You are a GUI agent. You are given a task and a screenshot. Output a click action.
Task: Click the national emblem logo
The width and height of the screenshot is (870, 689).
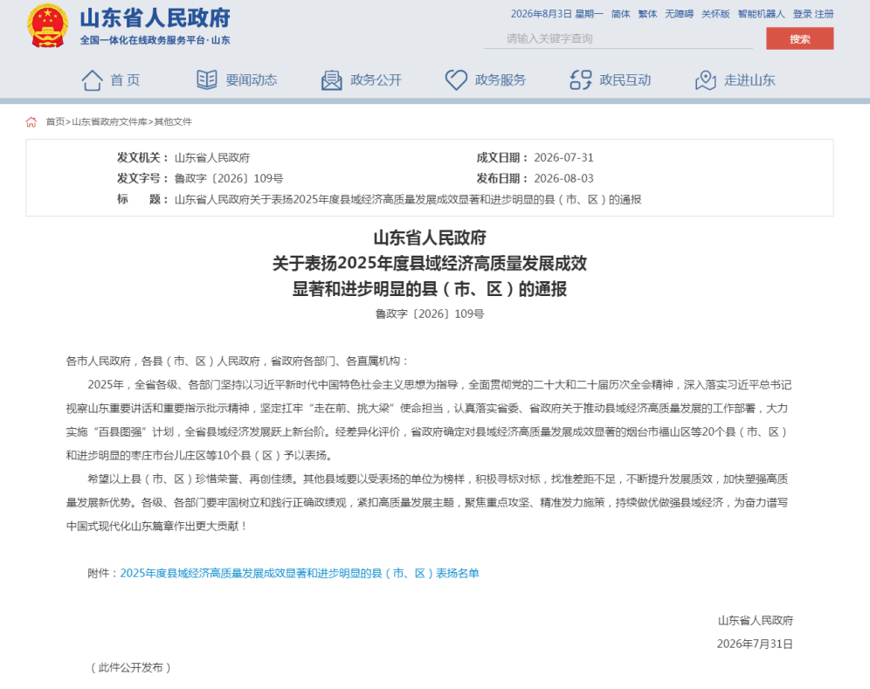48,26
